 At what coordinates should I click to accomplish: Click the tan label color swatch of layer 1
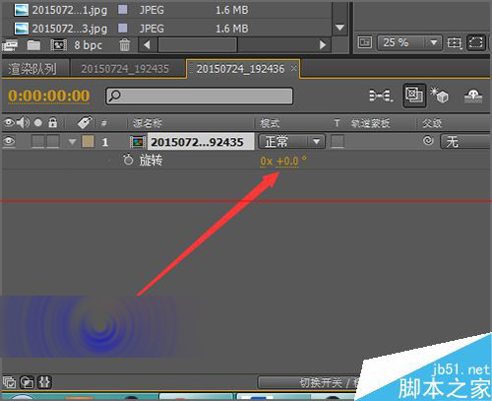pyautogui.click(x=88, y=142)
